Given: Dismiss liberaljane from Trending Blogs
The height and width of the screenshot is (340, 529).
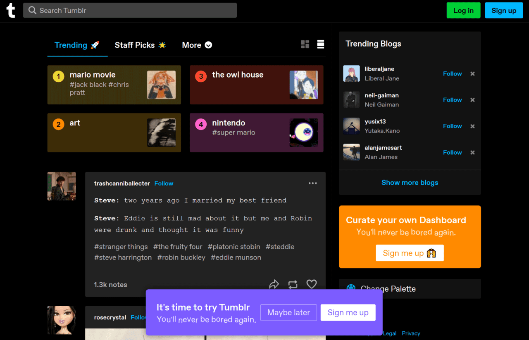Looking at the screenshot, I should pos(472,73).
